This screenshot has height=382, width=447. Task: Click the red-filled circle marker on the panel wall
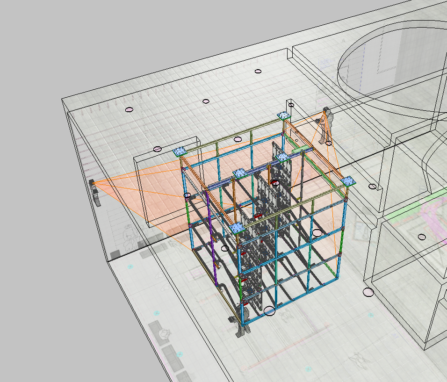(275, 183)
